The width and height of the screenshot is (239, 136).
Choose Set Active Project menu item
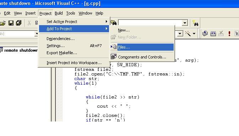coord(74,22)
